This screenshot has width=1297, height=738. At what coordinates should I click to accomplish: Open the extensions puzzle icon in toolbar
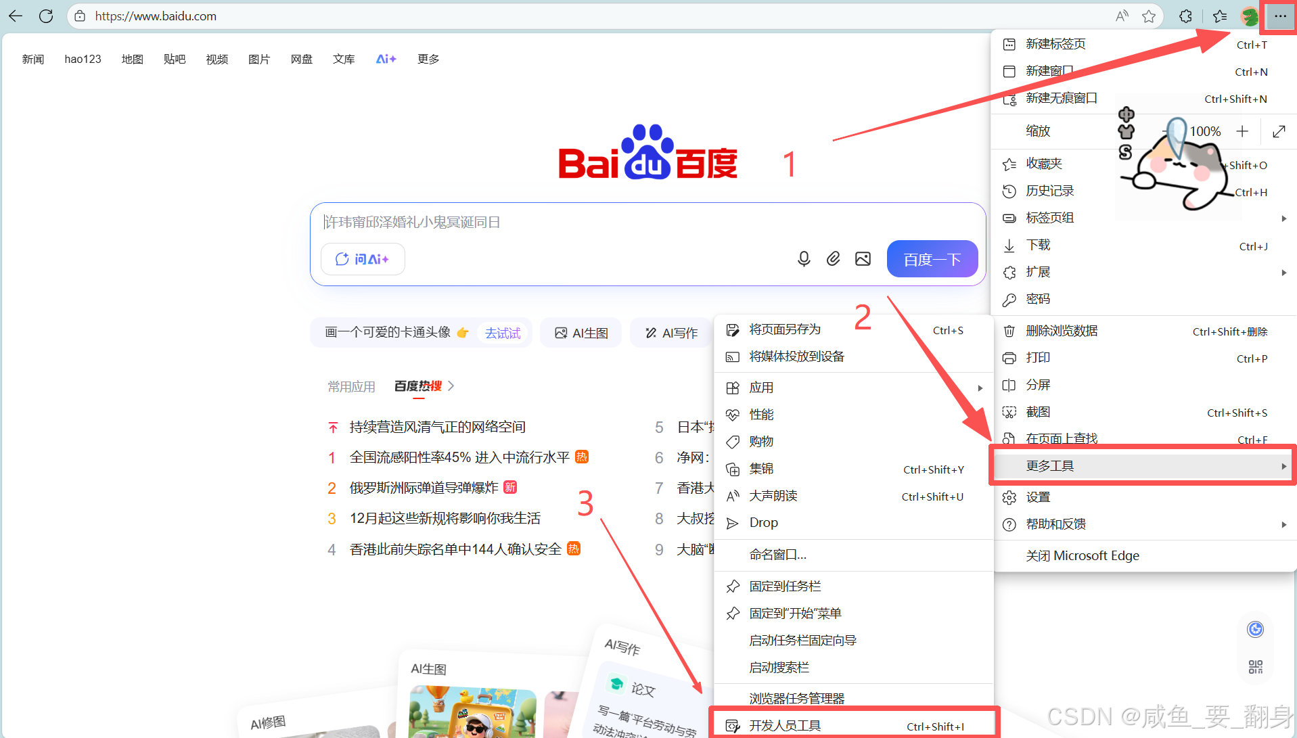1185,16
